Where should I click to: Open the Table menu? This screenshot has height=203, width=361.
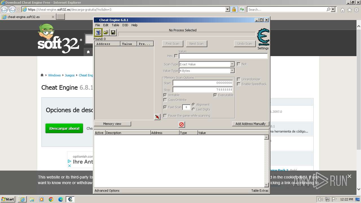coord(115,25)
